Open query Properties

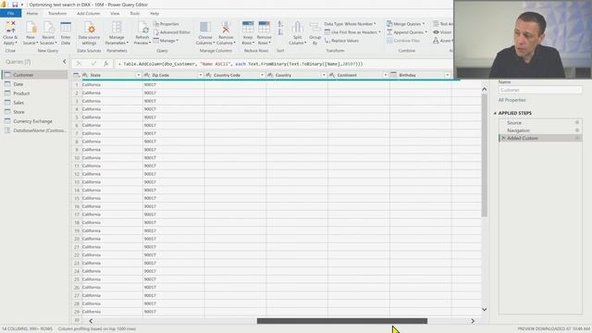point(166,24)
